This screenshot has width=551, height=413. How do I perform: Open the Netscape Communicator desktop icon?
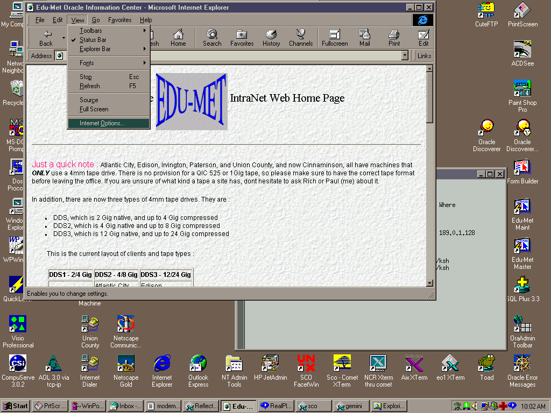pyautogui.click(x=126, y=332)
